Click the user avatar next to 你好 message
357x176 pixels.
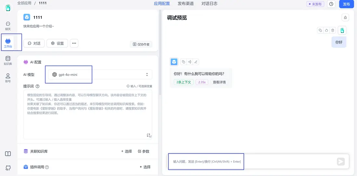[x=342, y=30]
